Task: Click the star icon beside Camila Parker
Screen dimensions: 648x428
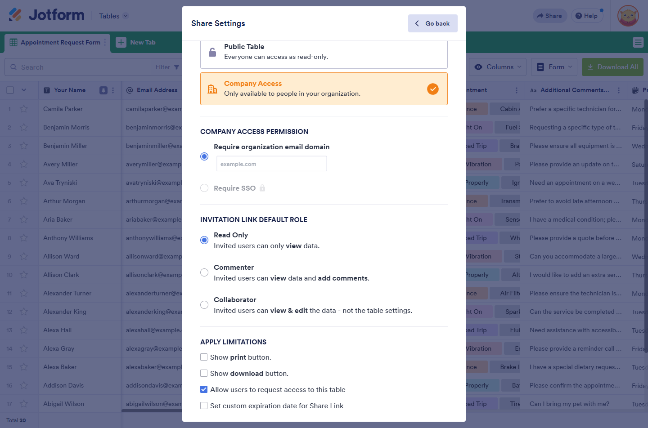Action: 24,109
